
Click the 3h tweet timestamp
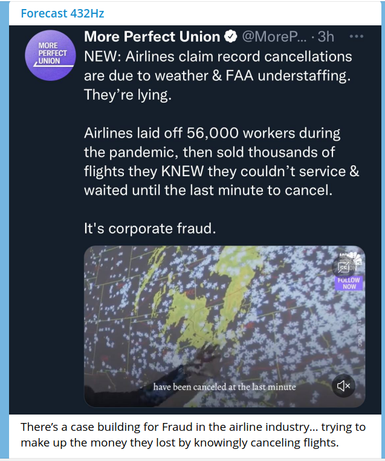(325, 37)
